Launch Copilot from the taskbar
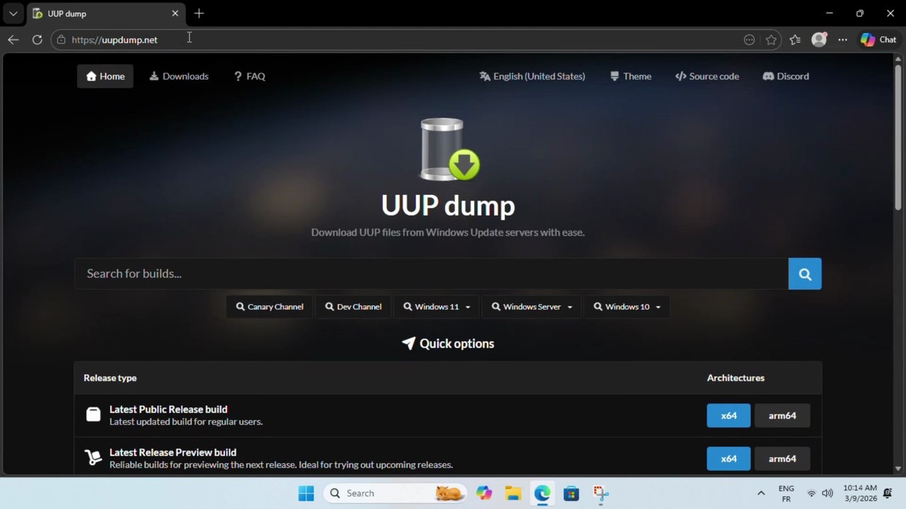Viewport: 906px width, 509px height. (x=484, y=493)
